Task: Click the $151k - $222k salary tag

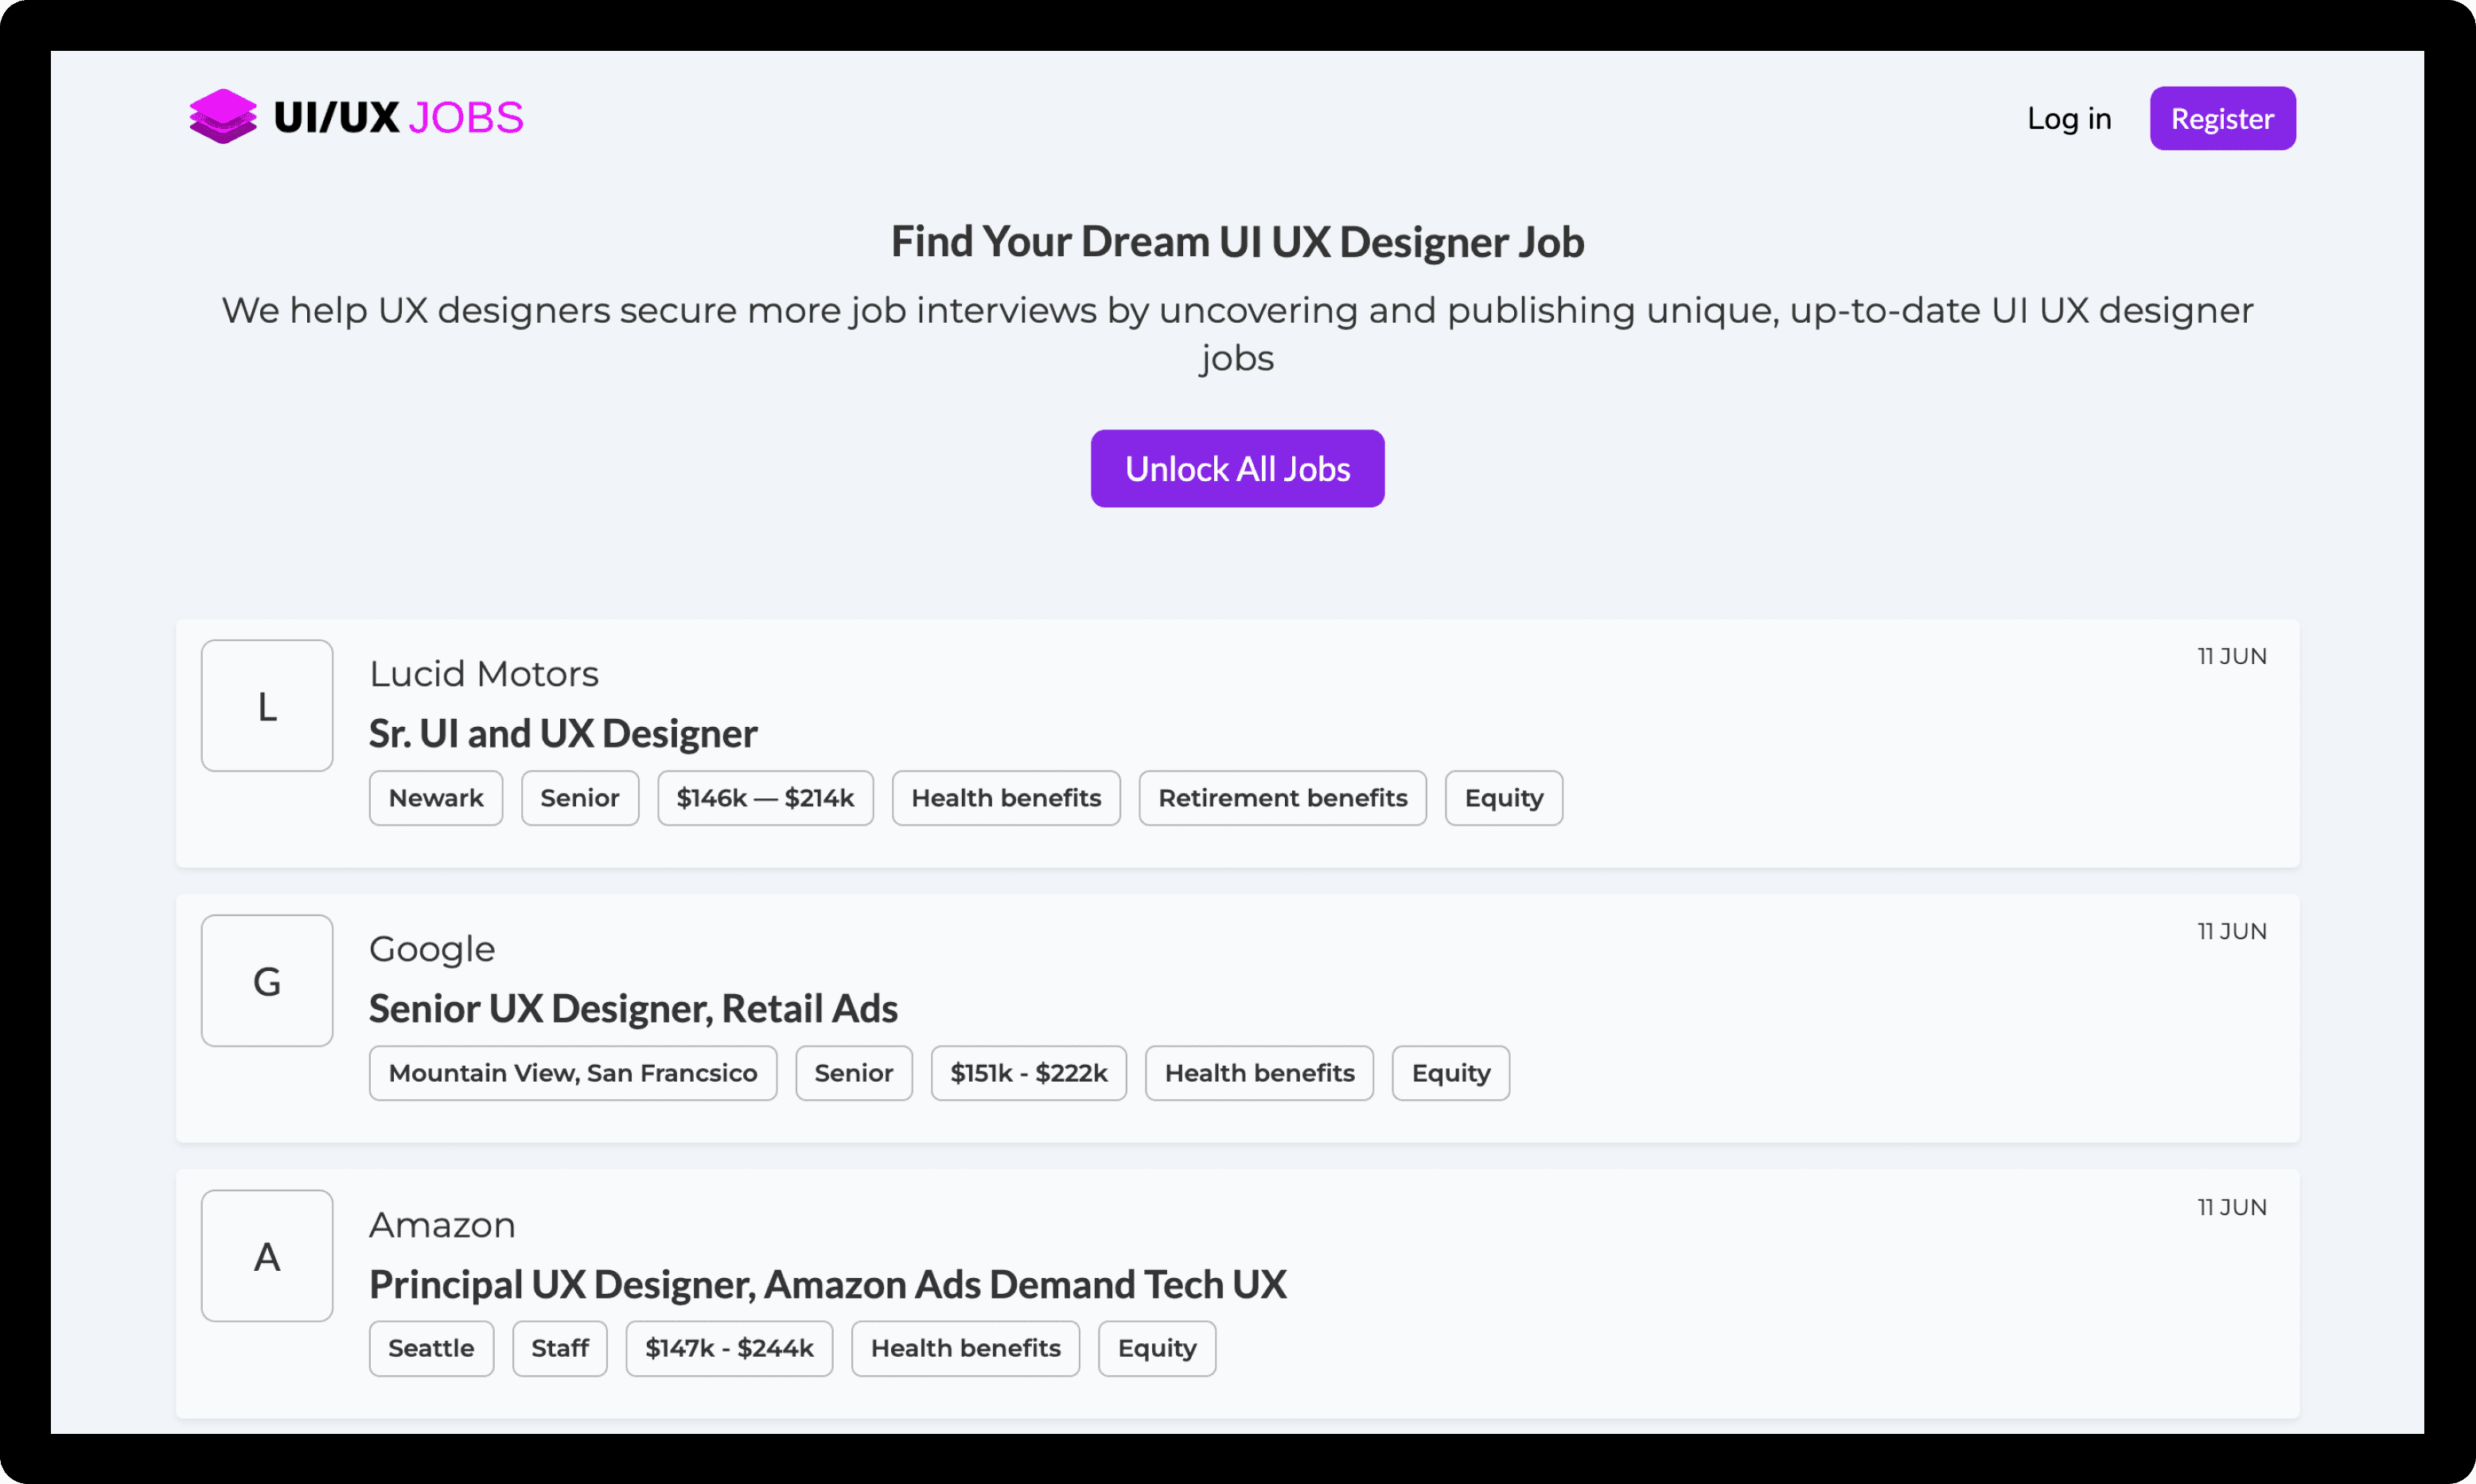Action: (1030, 1073)
